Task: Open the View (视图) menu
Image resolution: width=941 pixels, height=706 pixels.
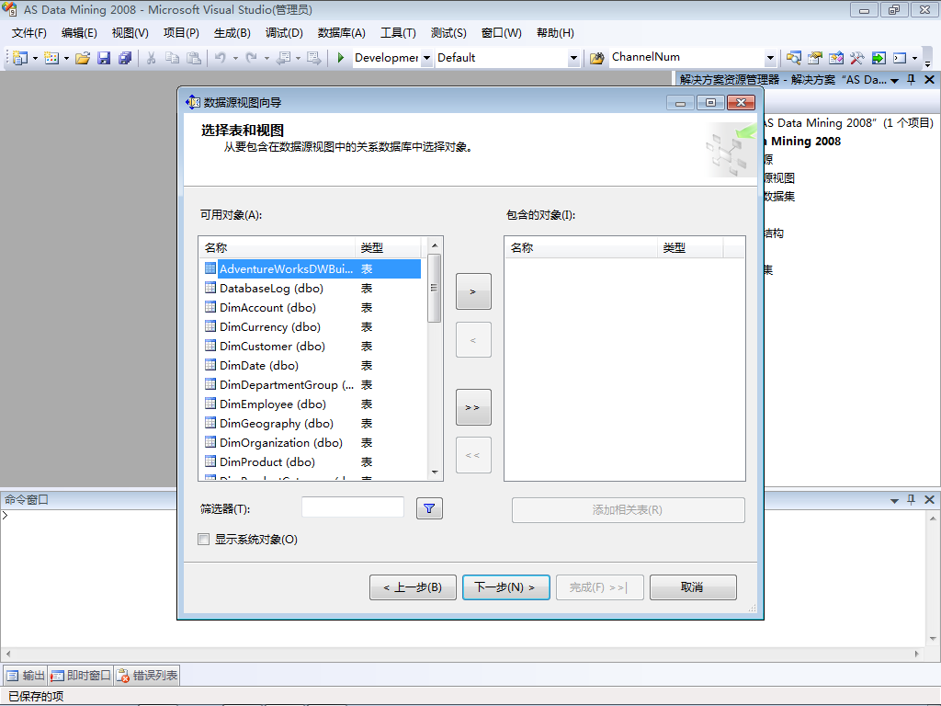Action: 130,33
